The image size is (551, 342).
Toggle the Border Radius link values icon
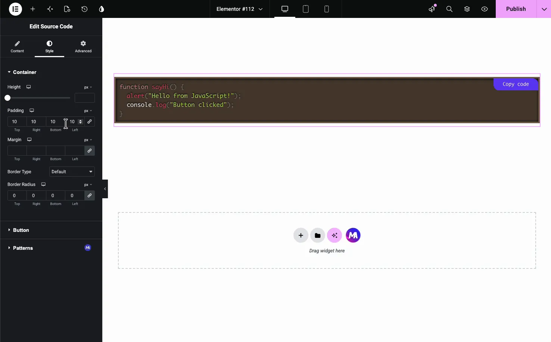tap(90, 196)
